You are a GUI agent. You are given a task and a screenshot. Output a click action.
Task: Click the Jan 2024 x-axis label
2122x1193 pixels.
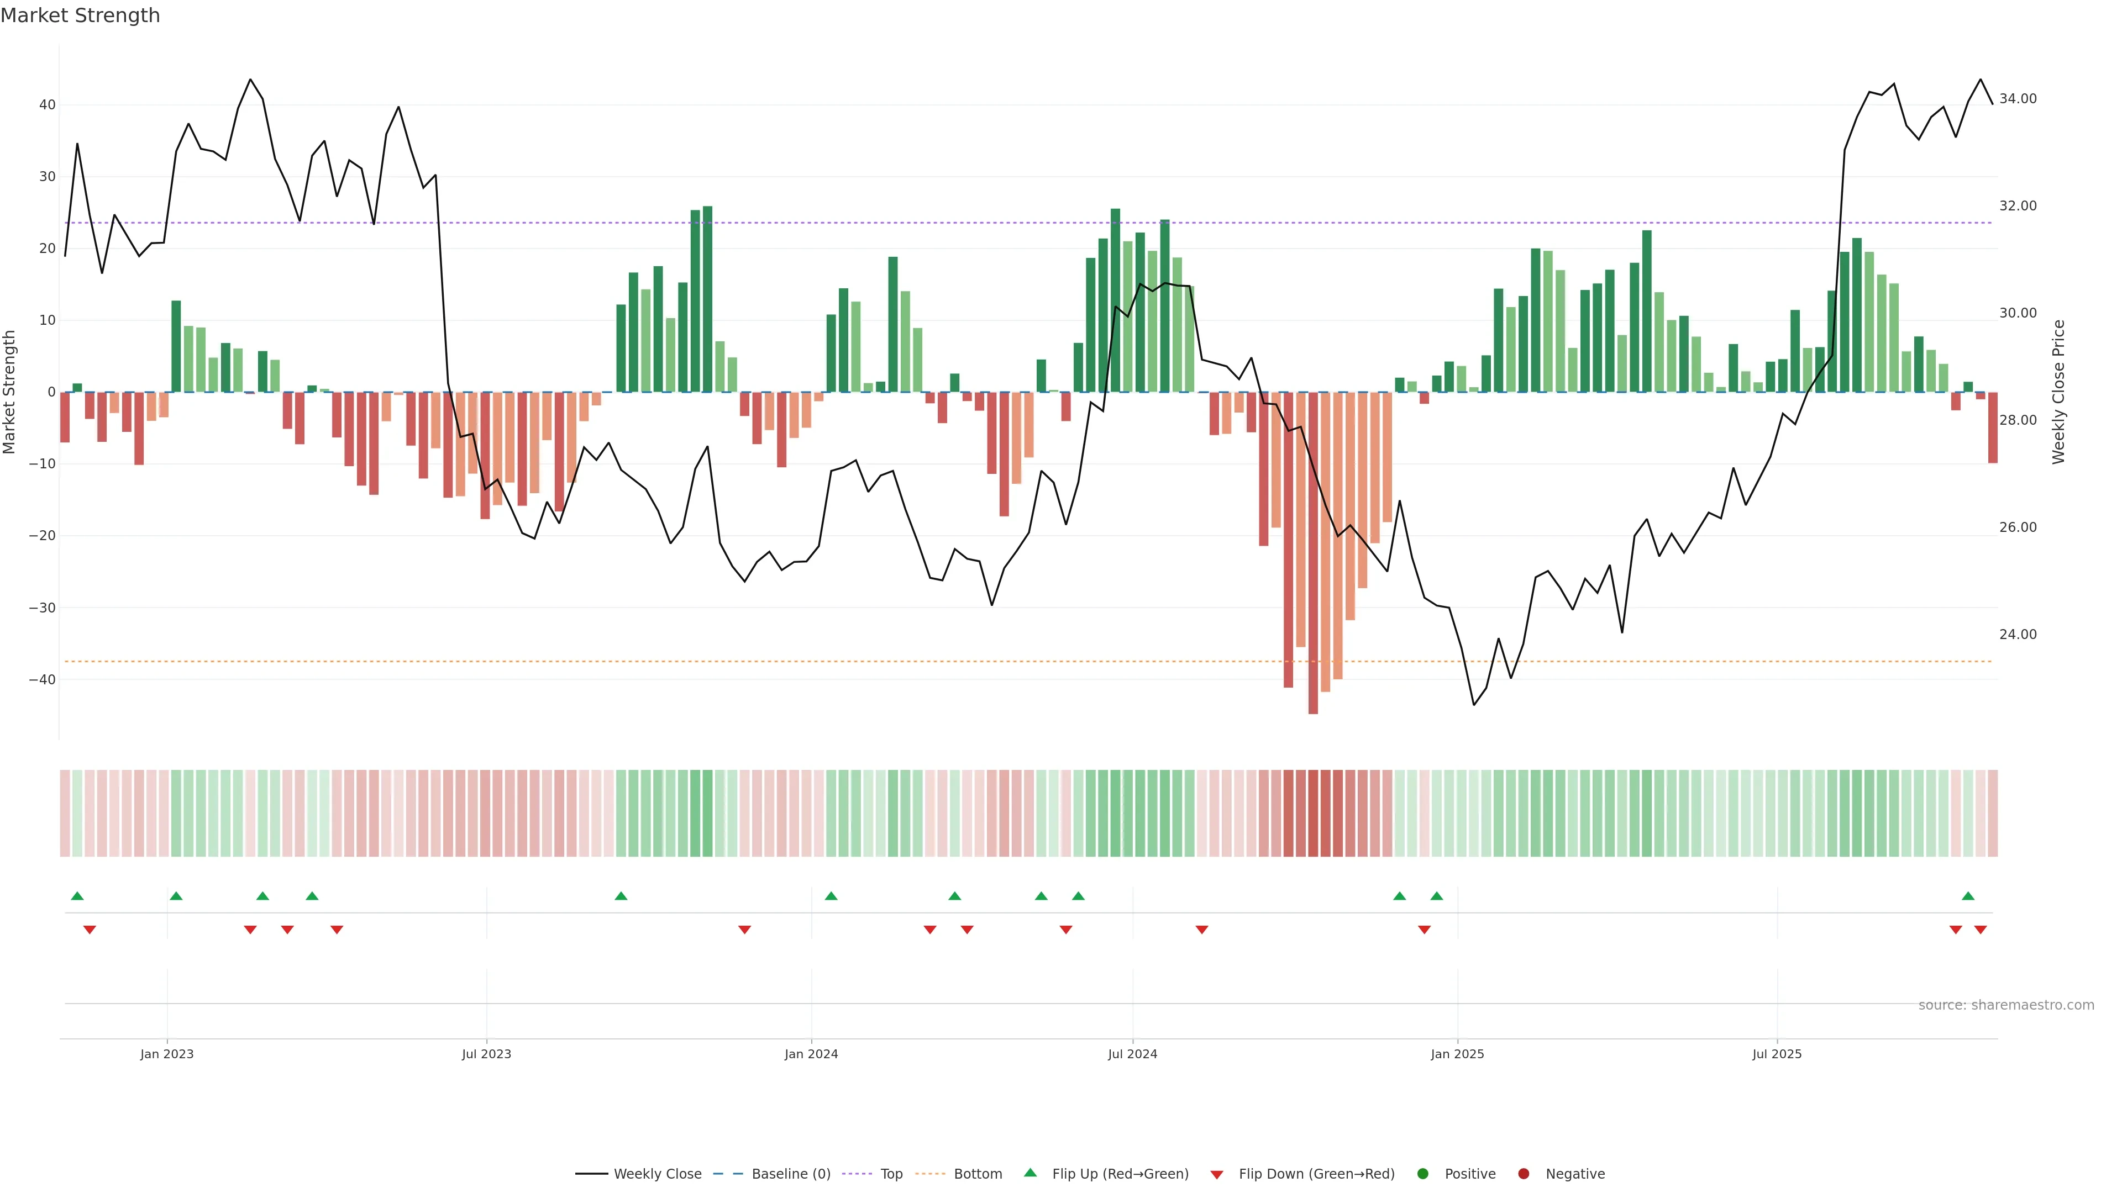click(811, 1054)
